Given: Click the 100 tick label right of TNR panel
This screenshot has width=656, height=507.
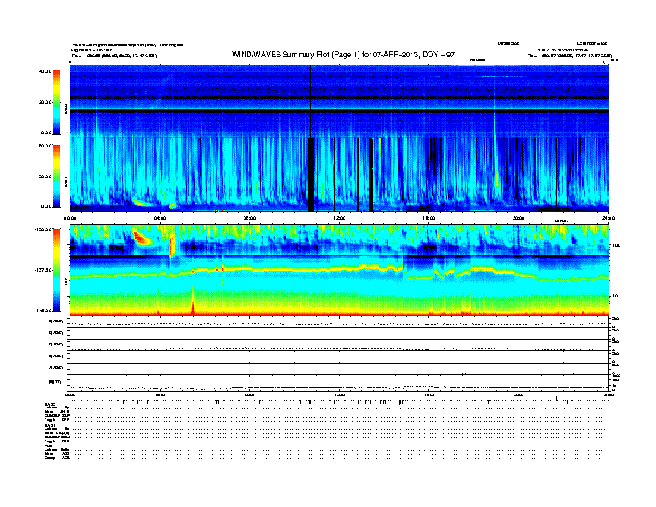Looking at the screenshot, I should point(616,245).
